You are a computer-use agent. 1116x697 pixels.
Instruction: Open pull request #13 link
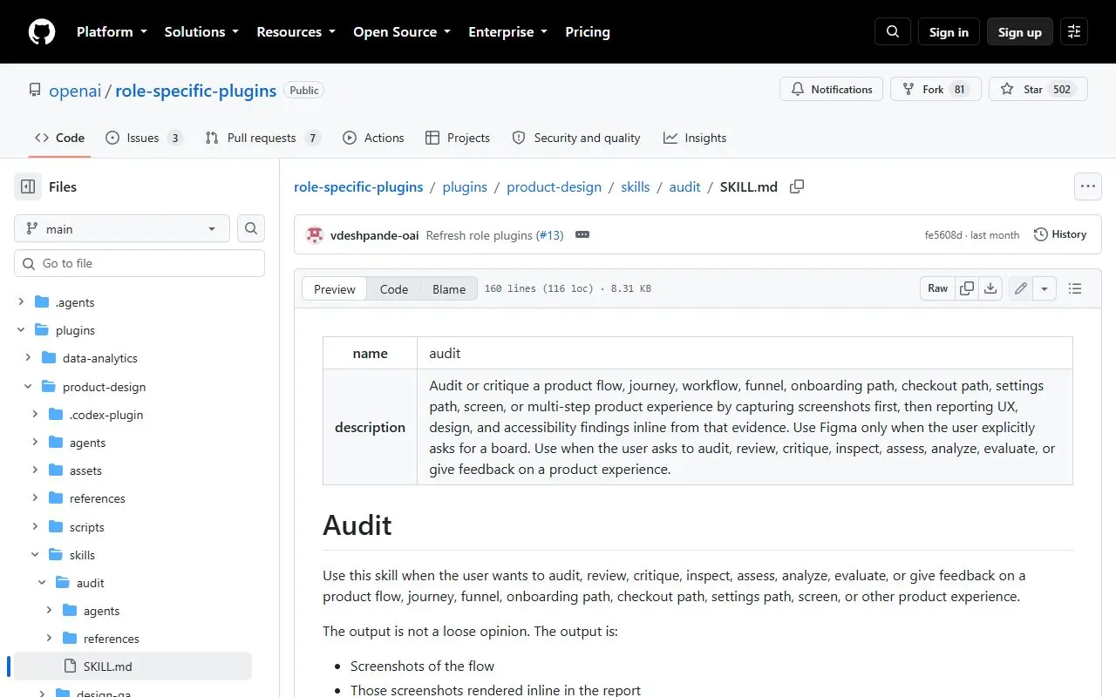click(x=550, y=235)
